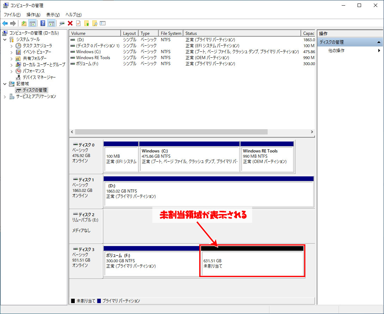Open タスク スケジューラ clock icon

click(18, 46)
